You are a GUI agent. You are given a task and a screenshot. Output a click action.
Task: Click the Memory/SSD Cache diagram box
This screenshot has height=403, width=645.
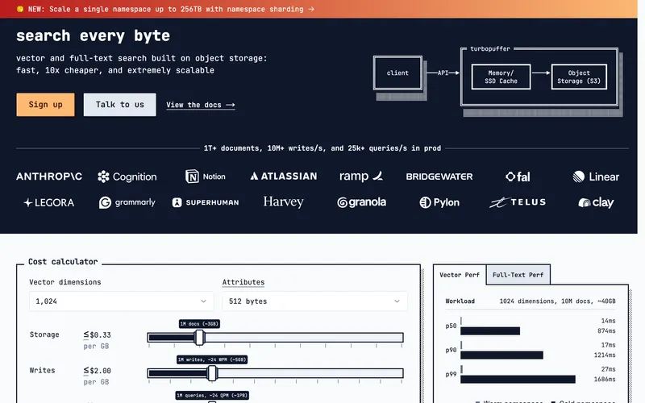pyautogui.click(x=501, y=77)
